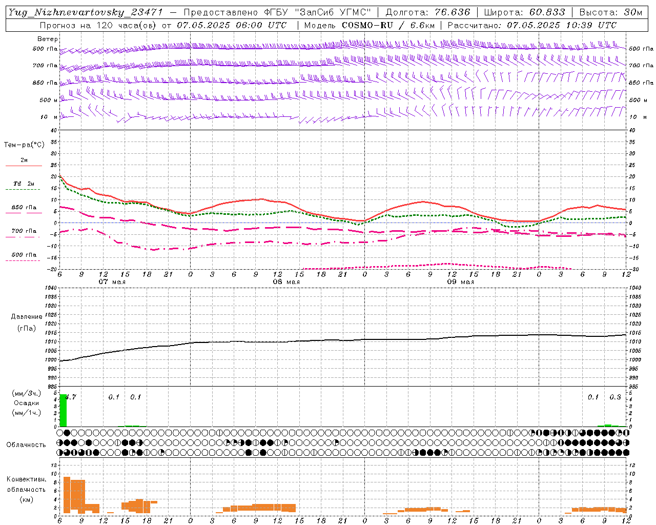656x525 pixels.
Task: Click the dotted pink line sample under 500 гПа legend
Action: [23, 261]
